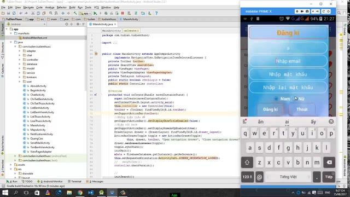
Task: Collapse the com.tudien.tudienthuoc package node
Action: click(x=15, y=47)
